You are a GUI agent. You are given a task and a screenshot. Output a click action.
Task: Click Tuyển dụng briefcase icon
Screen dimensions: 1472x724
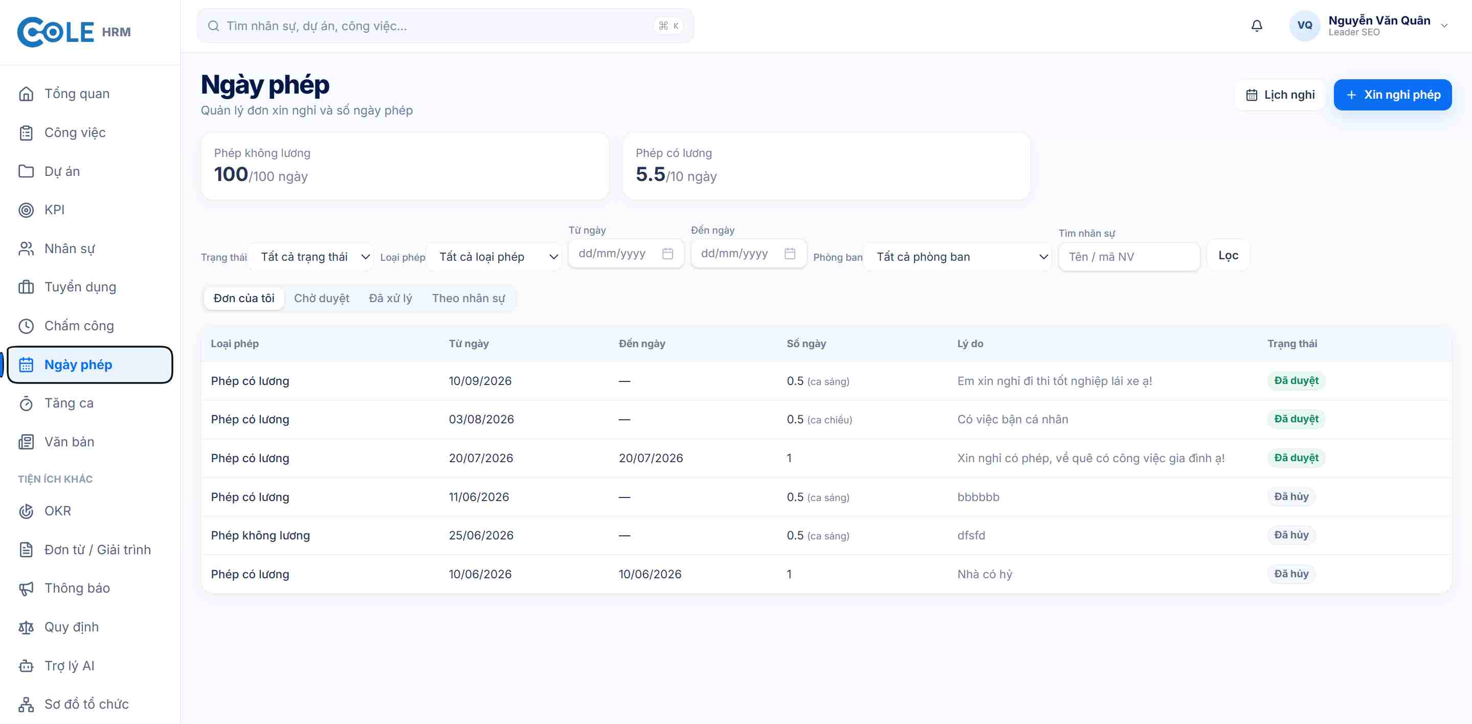point(26,287)
